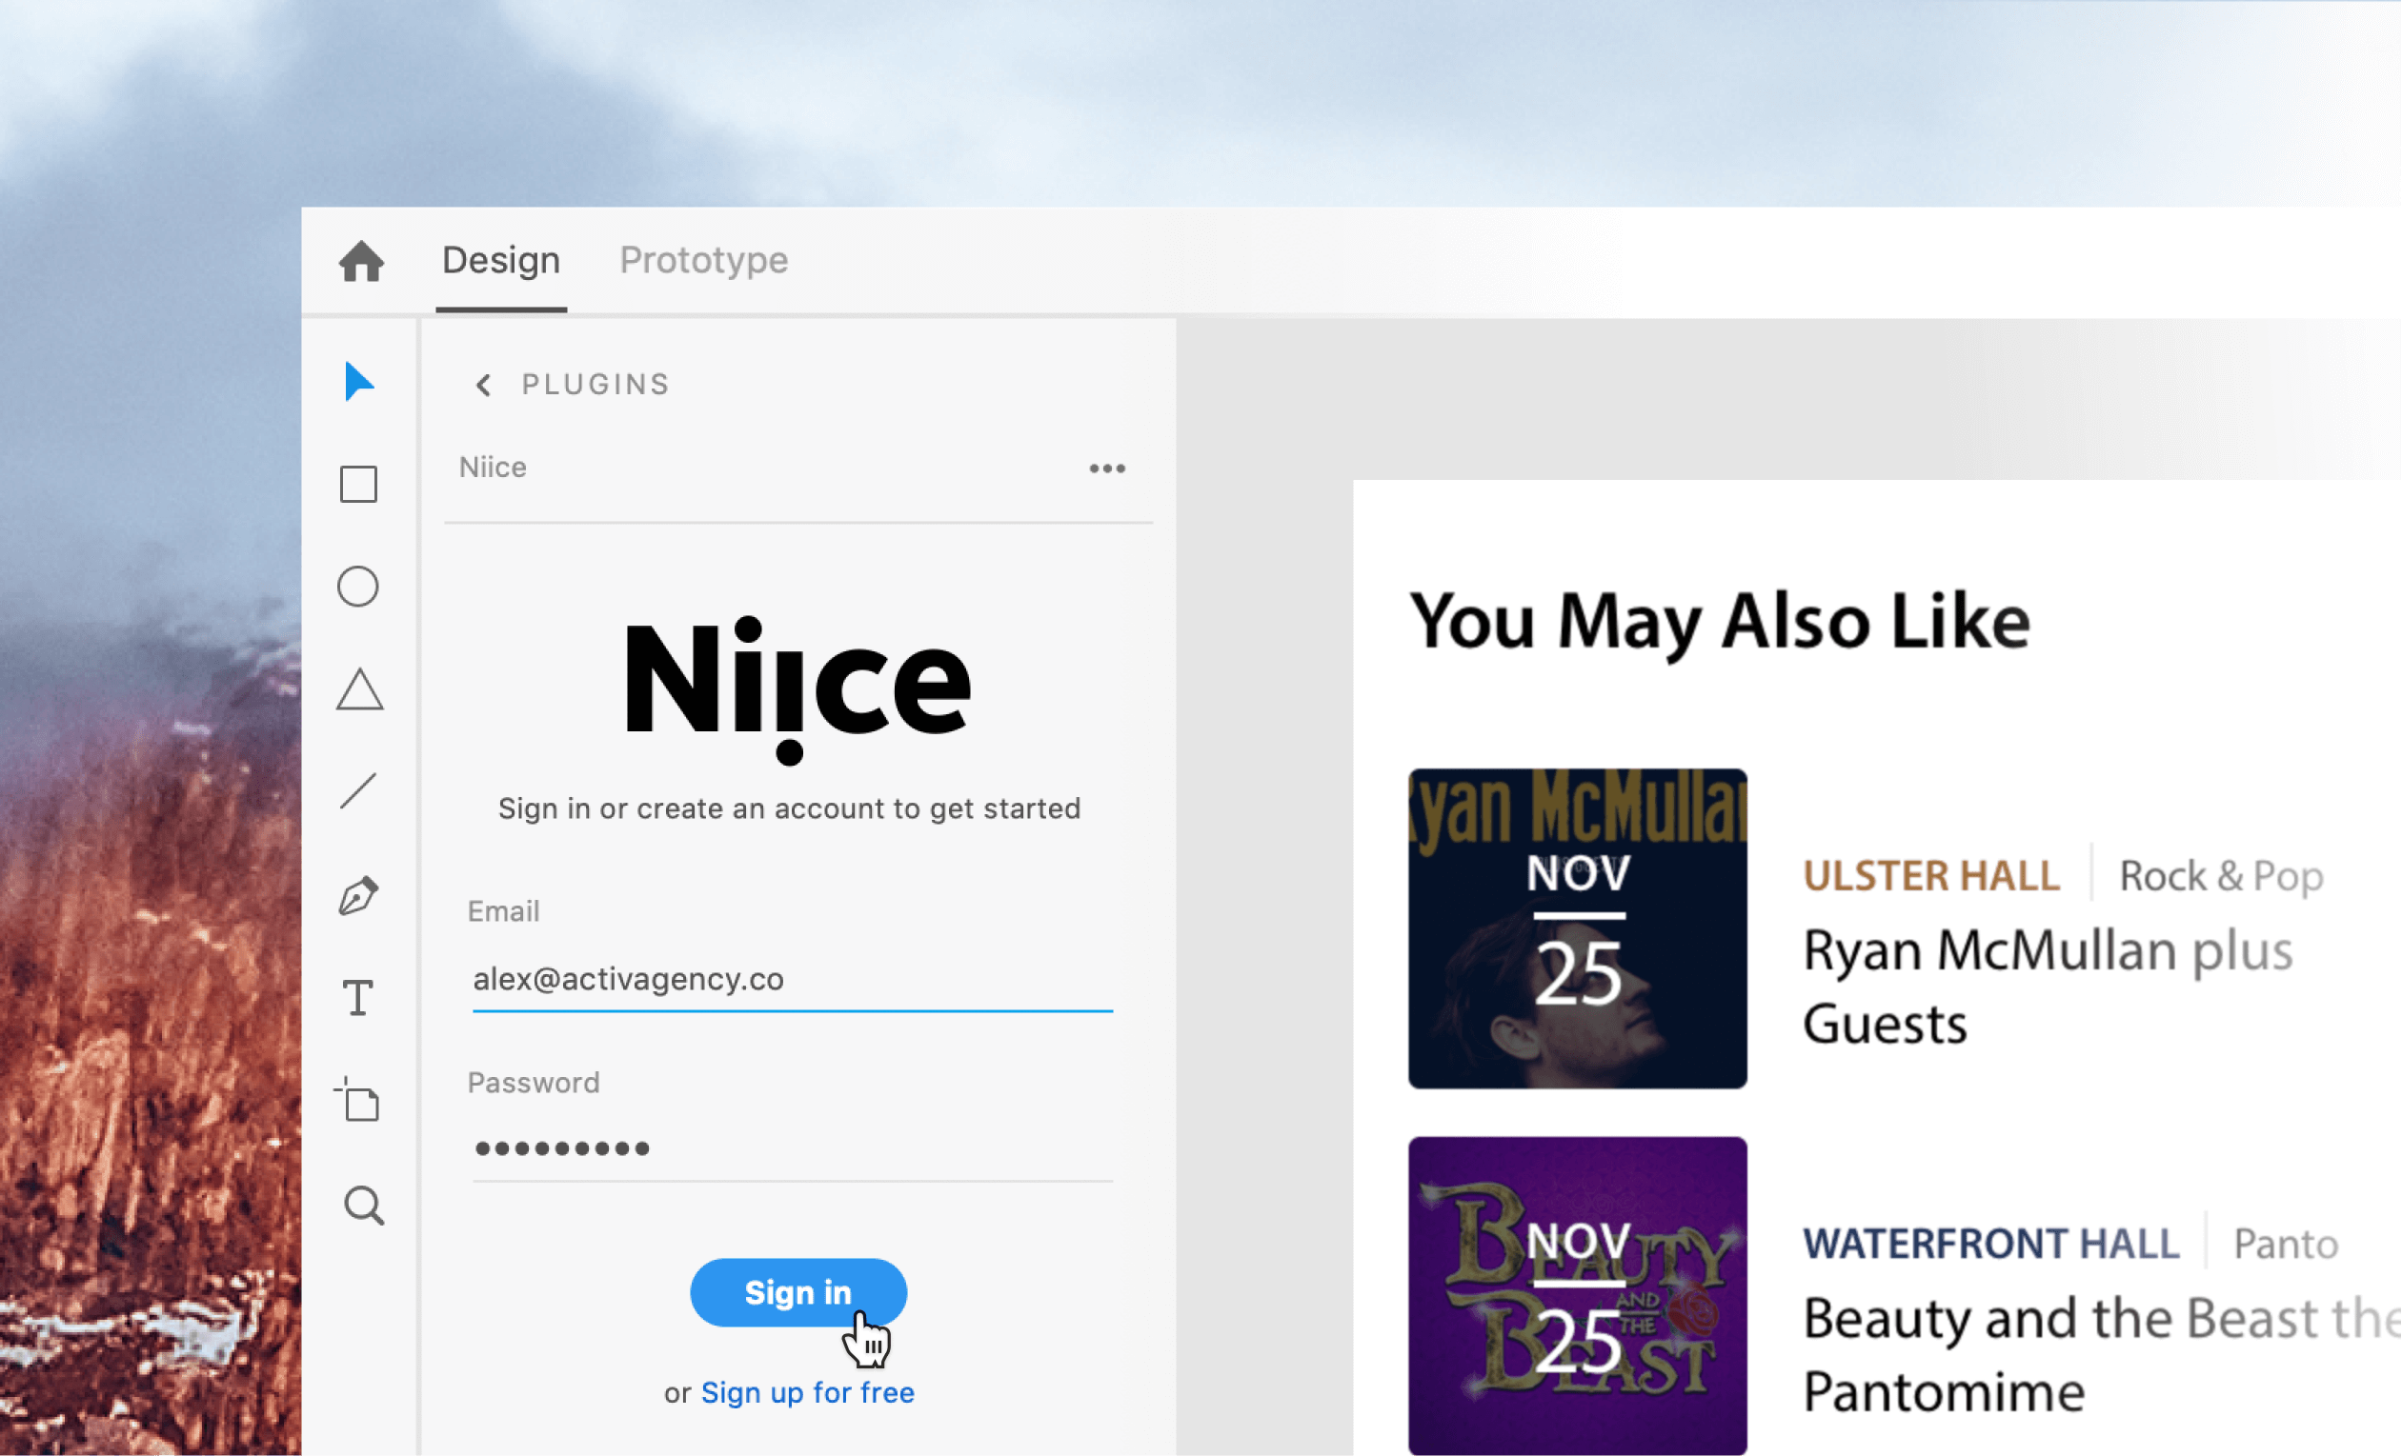Click the Password input field
Image resolution: width=2402 pixels, height=1456 pixels.
click(793, 1150)
